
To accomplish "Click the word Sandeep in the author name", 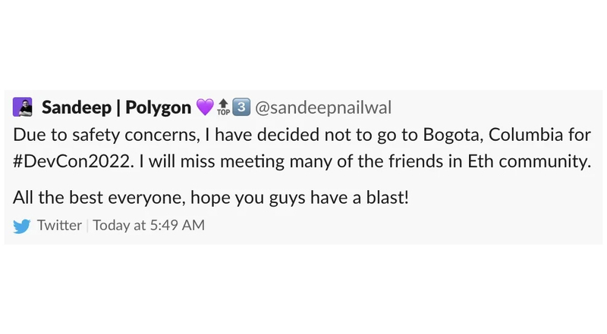I will click(x=77, y=108).
